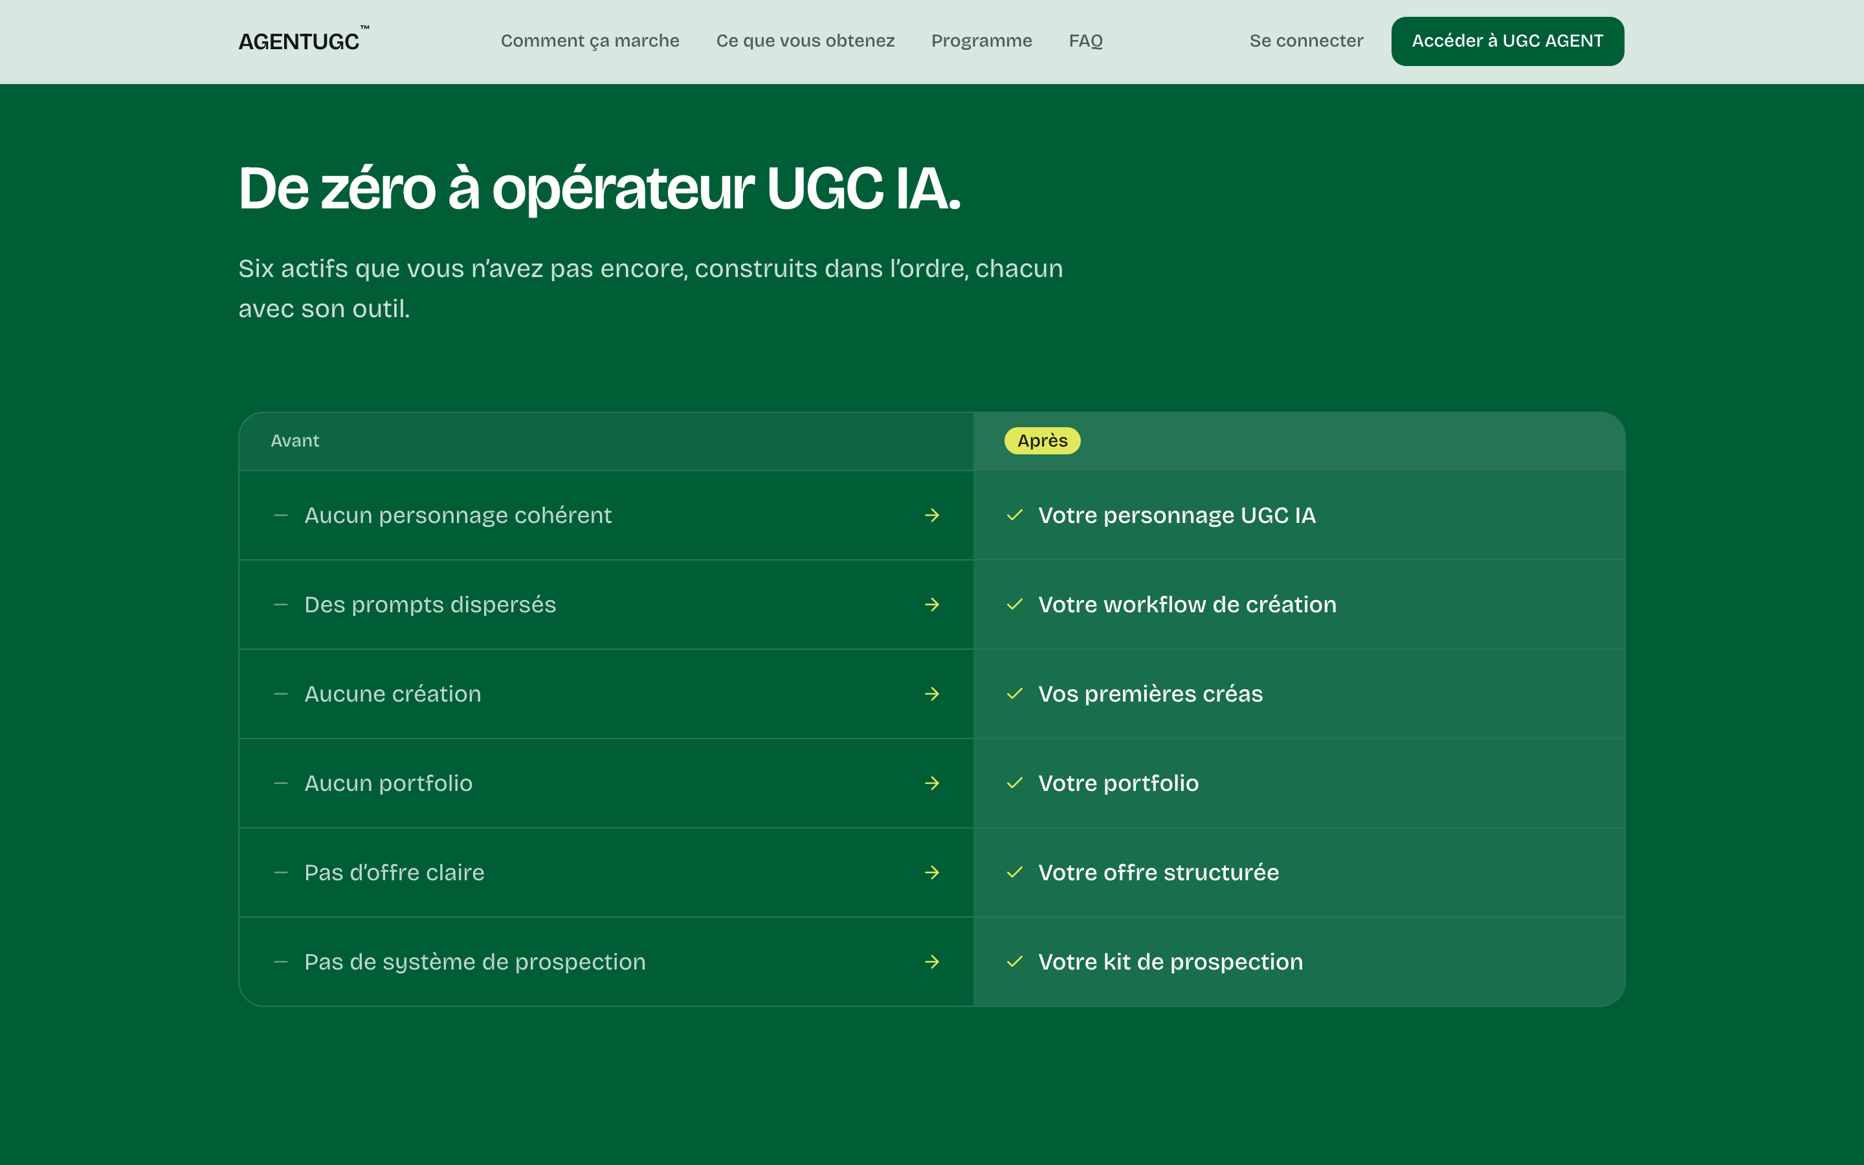Click the text Votre personnage UGC IA
1864x1165 pixels.
1177,515
